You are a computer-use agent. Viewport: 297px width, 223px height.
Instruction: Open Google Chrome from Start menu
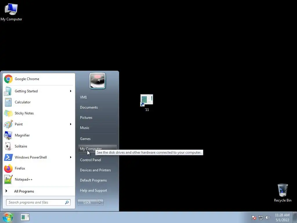click(39, 79)
